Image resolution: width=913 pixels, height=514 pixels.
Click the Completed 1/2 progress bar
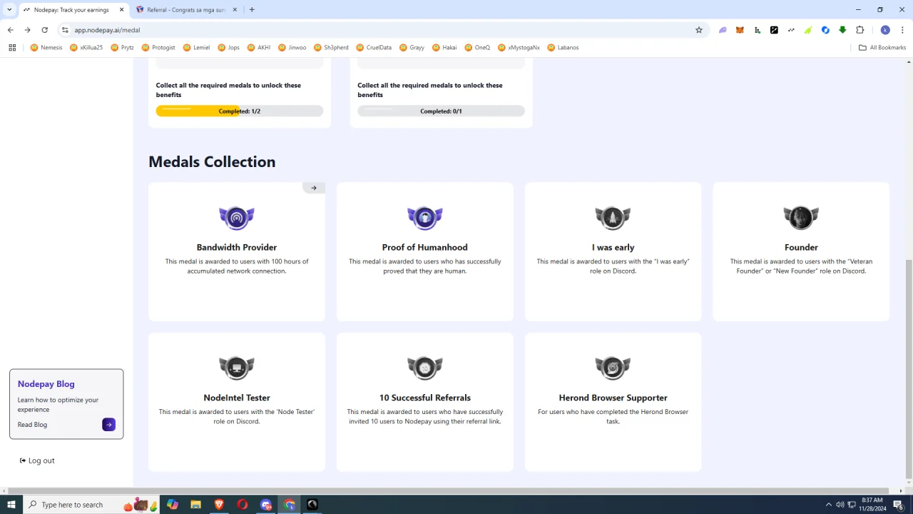[240, 111]
